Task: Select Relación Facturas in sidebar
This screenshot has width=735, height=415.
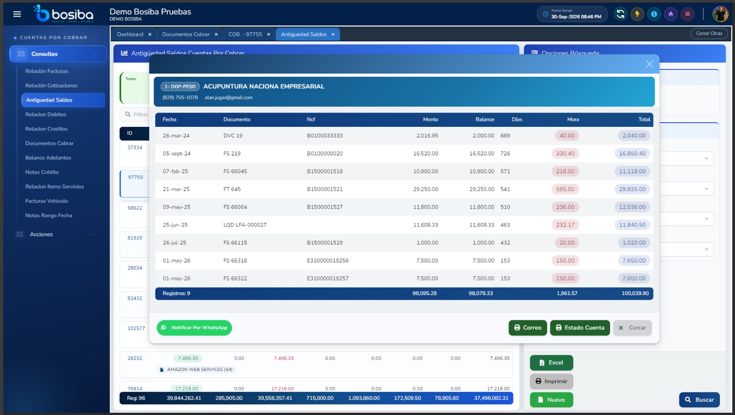Action: (46, 71)
